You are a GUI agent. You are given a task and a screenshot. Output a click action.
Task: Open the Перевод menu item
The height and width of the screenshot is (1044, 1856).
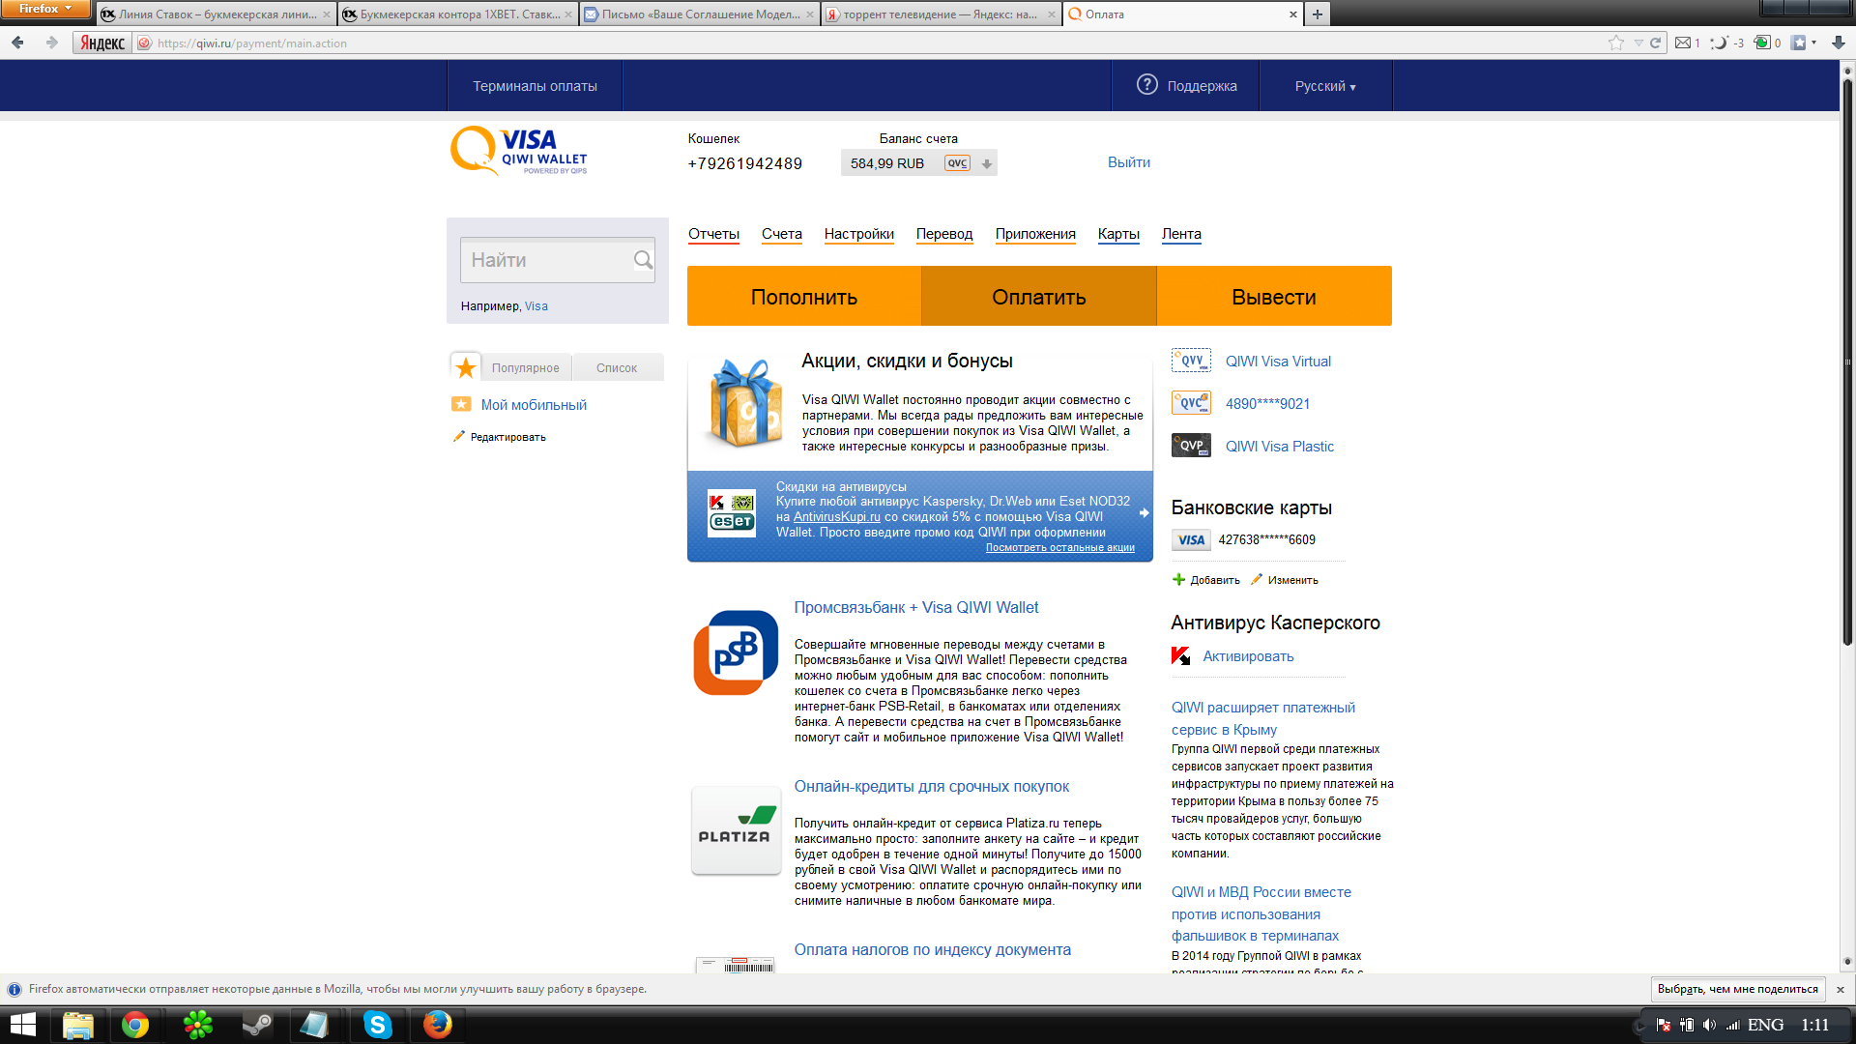coord(944,234)
